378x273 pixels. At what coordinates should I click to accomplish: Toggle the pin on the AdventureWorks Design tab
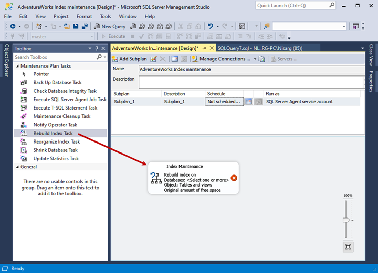coord(204,48)
